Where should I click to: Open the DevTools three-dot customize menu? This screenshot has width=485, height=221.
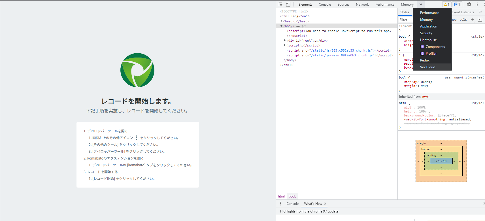(477, 4)
